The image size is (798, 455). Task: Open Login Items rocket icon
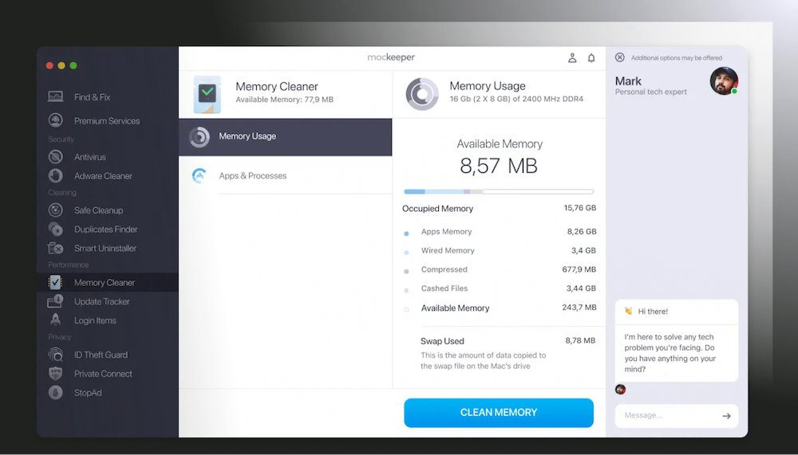(56, 320)
